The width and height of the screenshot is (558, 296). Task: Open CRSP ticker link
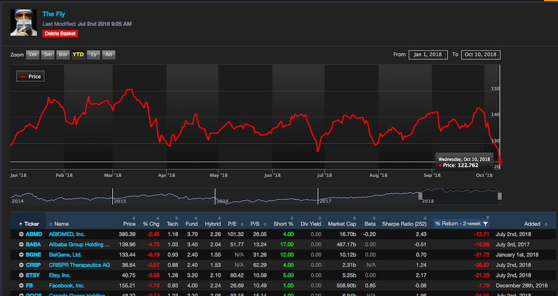(x=33, y=265)
